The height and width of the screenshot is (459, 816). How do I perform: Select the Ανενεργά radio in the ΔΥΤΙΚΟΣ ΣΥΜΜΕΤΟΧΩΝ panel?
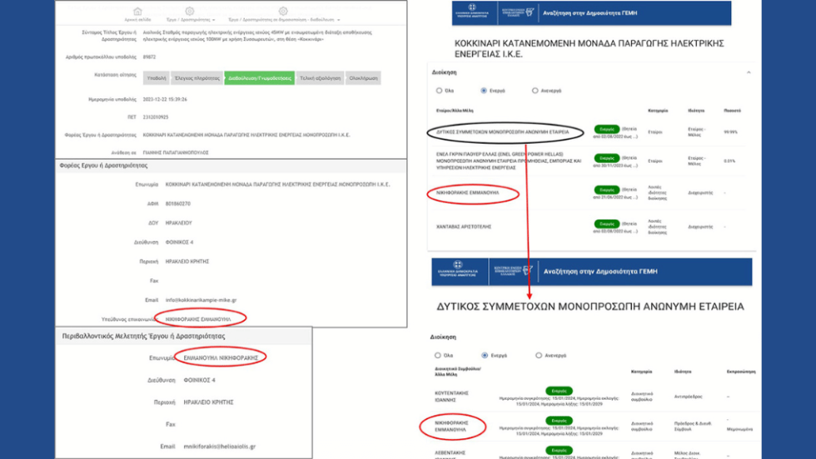[x=539, y=356]
